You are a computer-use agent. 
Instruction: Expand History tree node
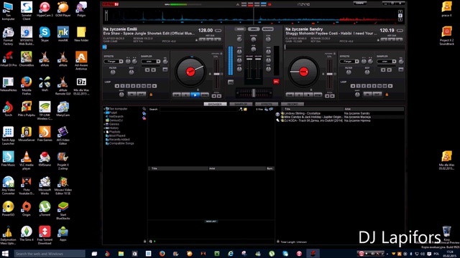[104, 128]
